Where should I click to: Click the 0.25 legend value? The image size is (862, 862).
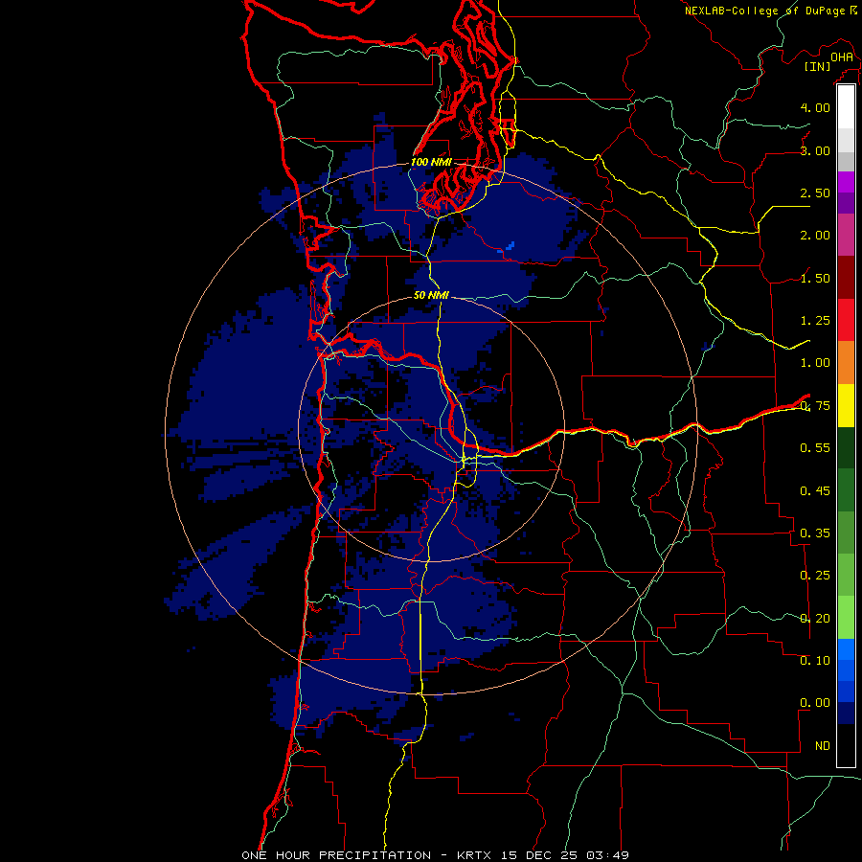(815, 576)
